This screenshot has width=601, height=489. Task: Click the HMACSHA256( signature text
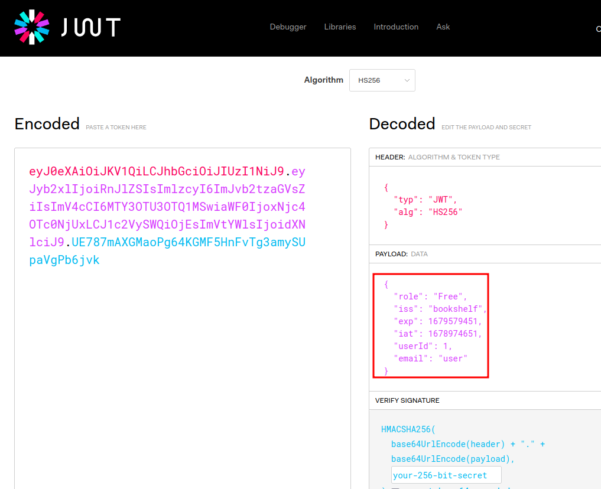click(408, 429)
